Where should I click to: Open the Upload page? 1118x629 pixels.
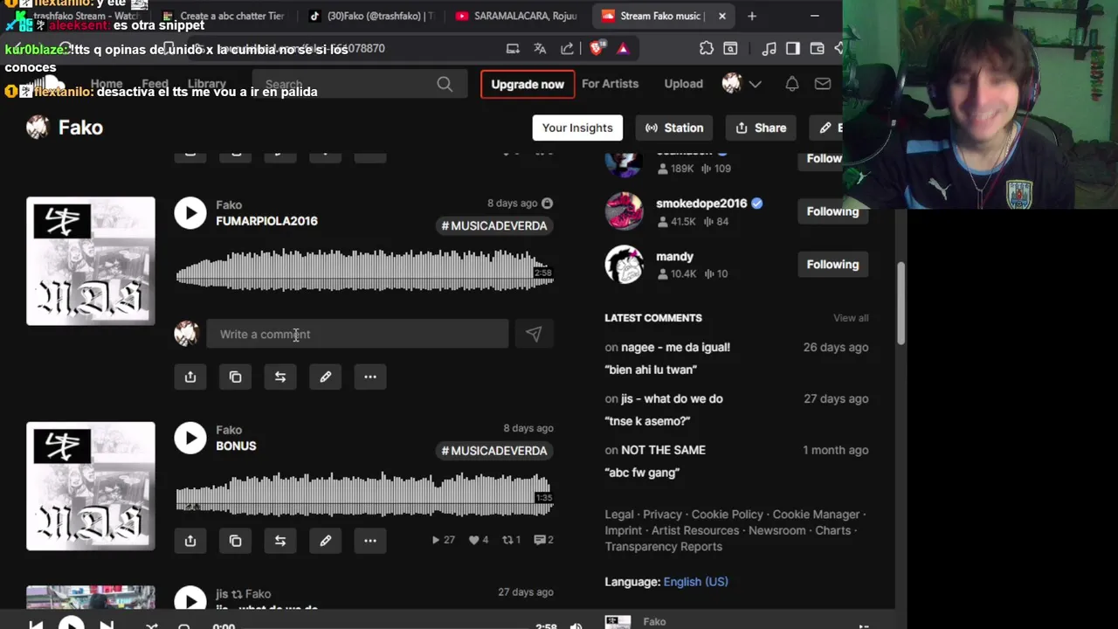[x=683, y=84]
